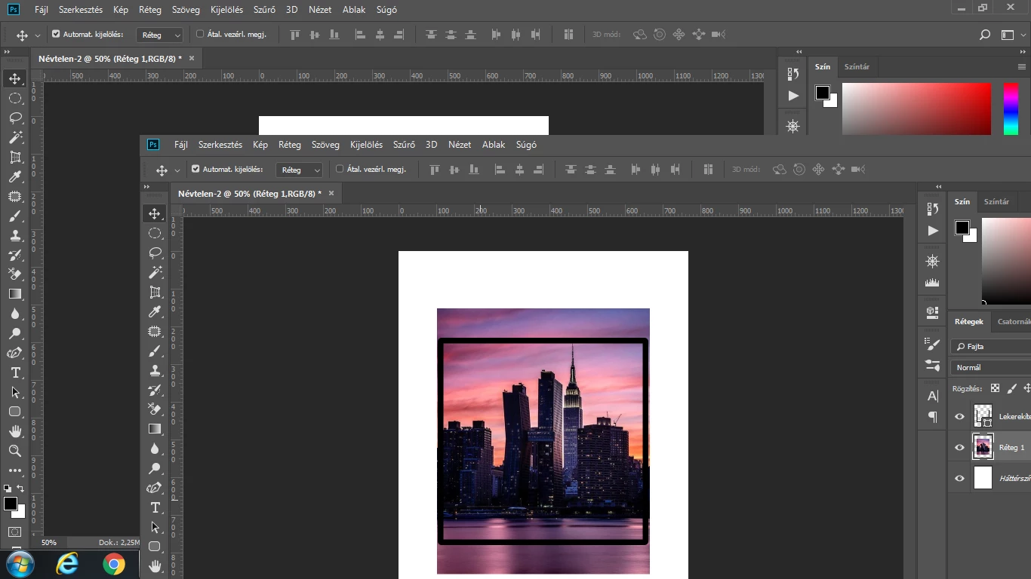Enable Átal. vezérl. megj. in back window
The image size is (1031, 579).
[x=200, y=34]
